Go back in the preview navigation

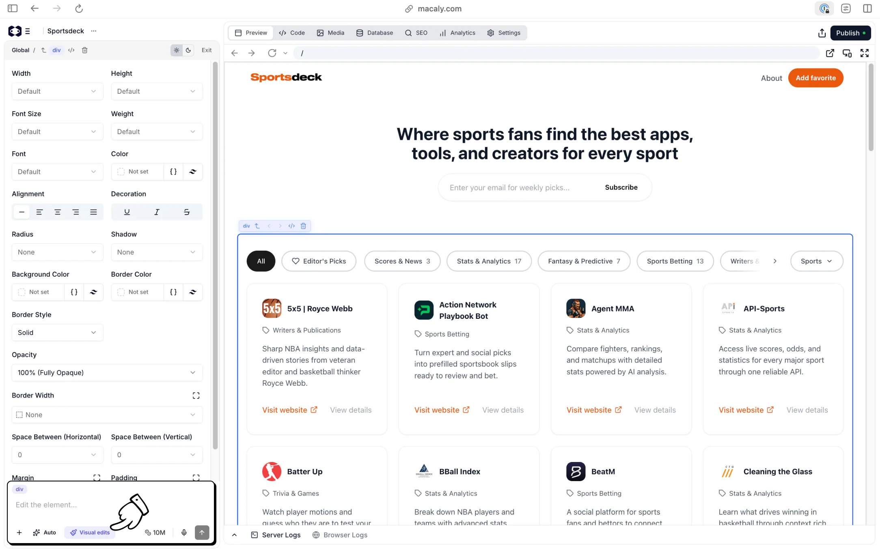pos(234,53)
